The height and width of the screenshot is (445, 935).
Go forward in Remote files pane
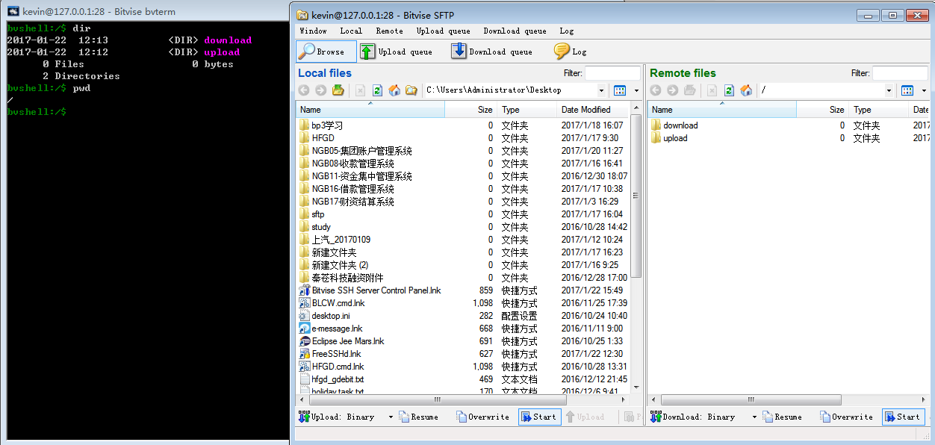click(672, 90)
